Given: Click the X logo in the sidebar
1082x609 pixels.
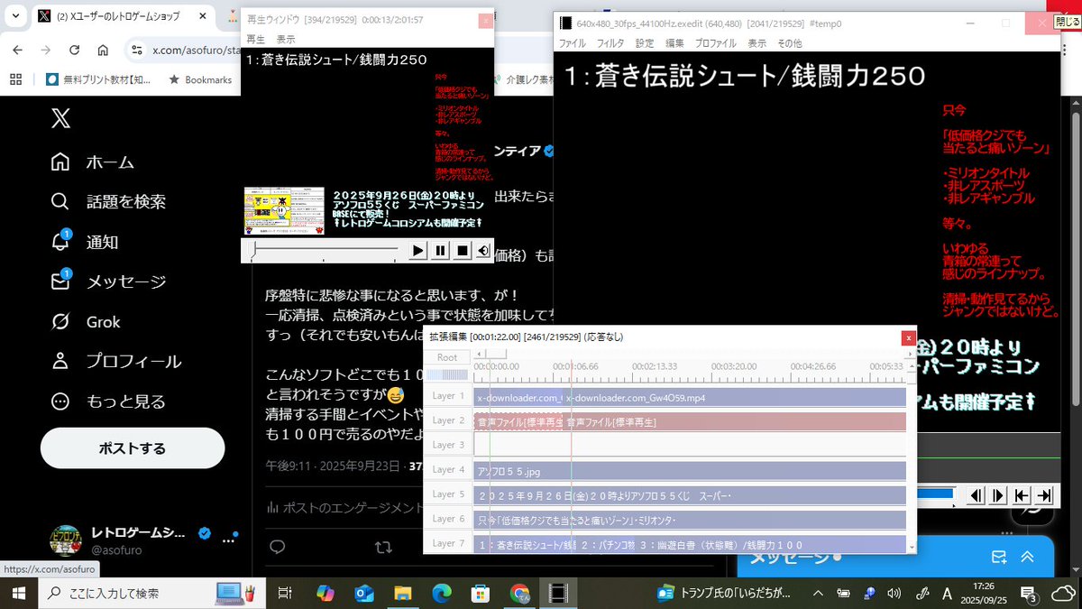Looking at the screenshot, I should point(60,118).
